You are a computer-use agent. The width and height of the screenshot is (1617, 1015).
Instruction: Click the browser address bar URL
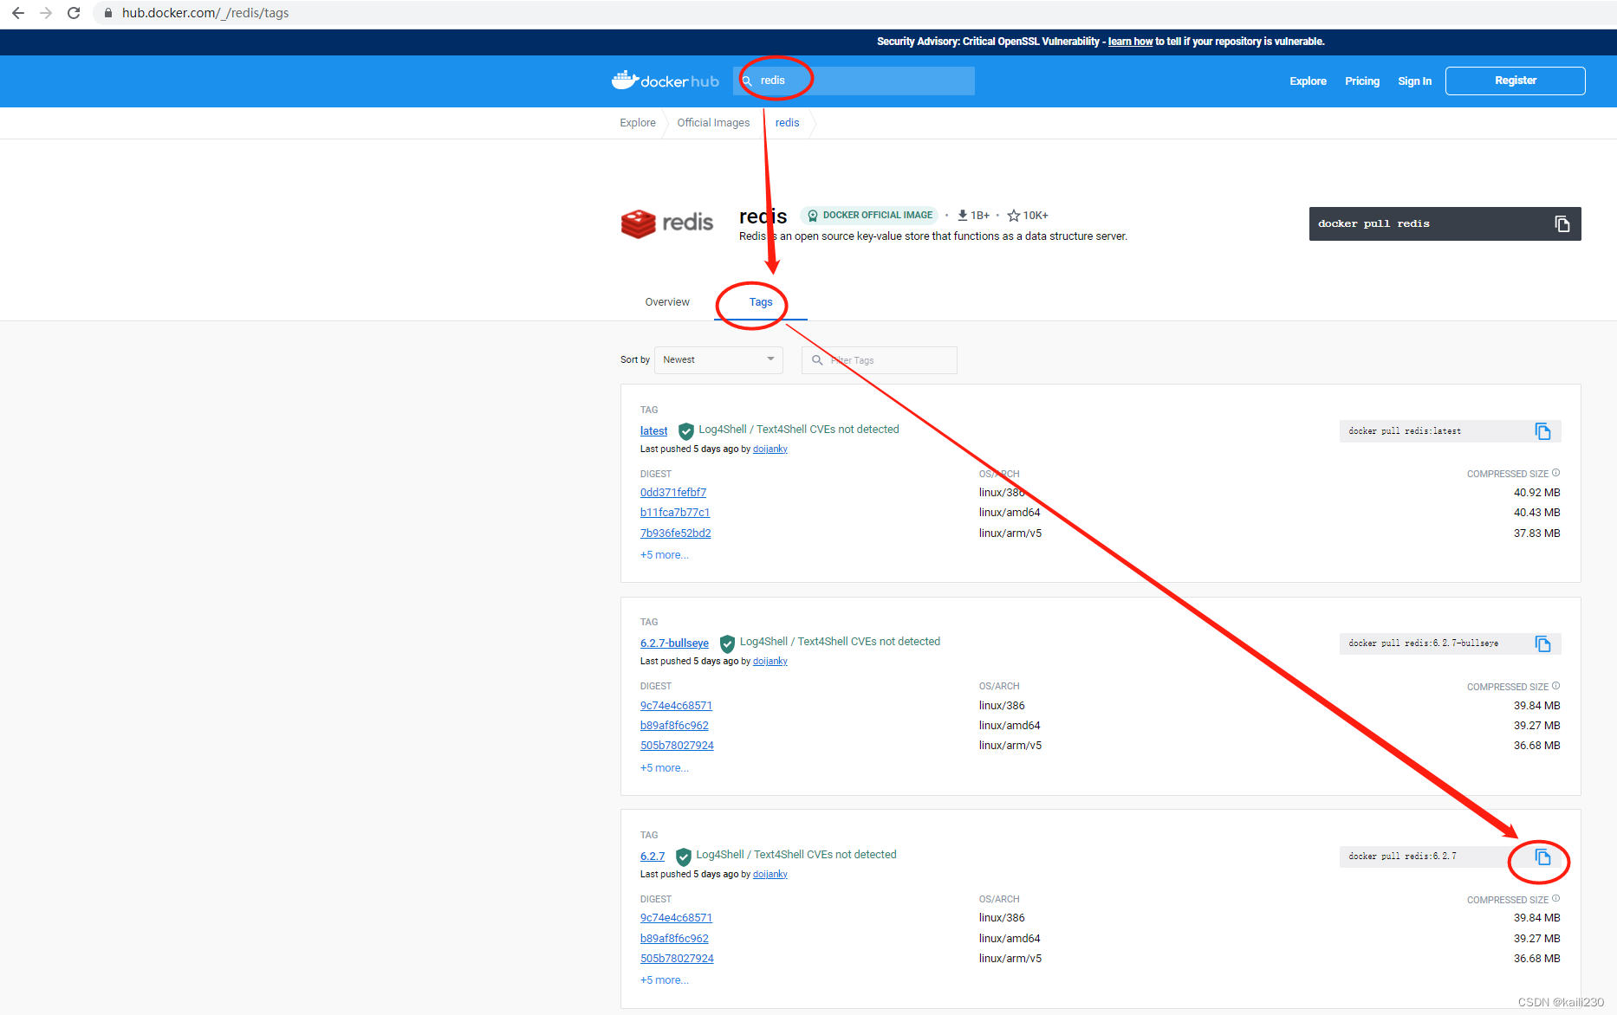point(205,13)
